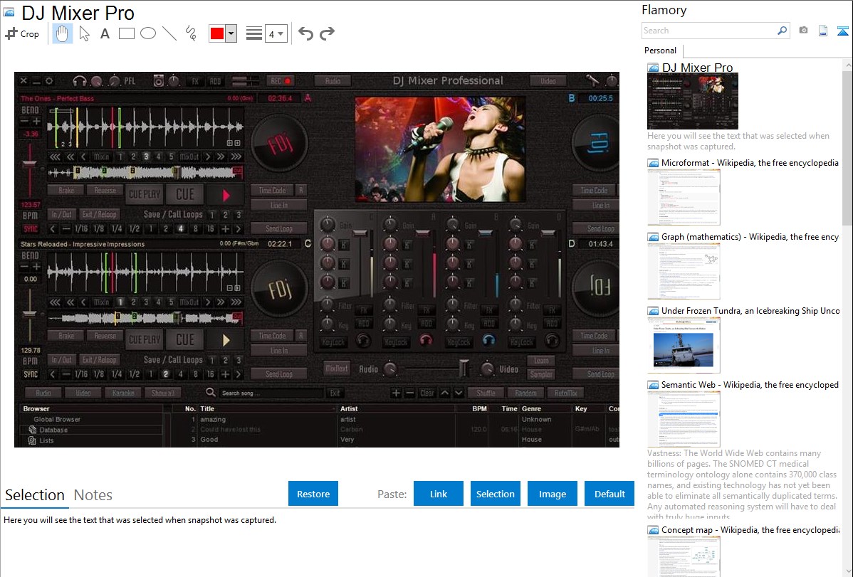Image resolution: width=853 pixels, height=577 pixels.
Task: Select the text annotation tool
Action: [105, 33]
